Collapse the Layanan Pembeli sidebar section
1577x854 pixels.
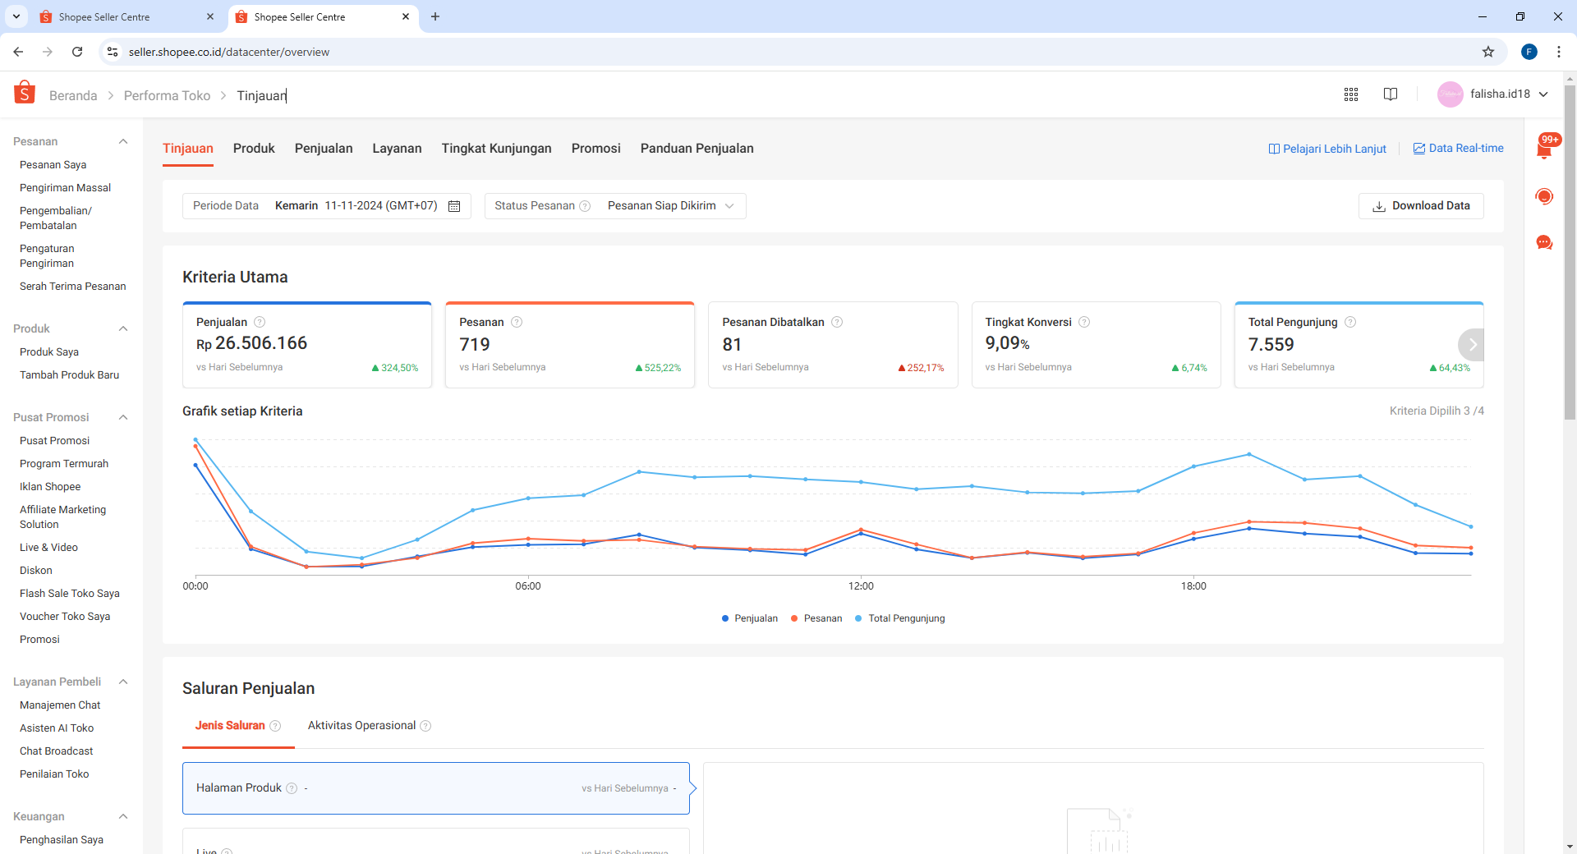coord(123,682)
